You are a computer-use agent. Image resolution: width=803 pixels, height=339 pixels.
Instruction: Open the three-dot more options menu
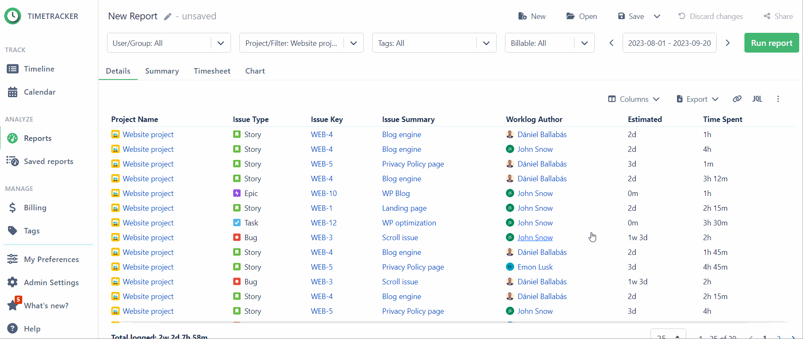coord(778,99)
